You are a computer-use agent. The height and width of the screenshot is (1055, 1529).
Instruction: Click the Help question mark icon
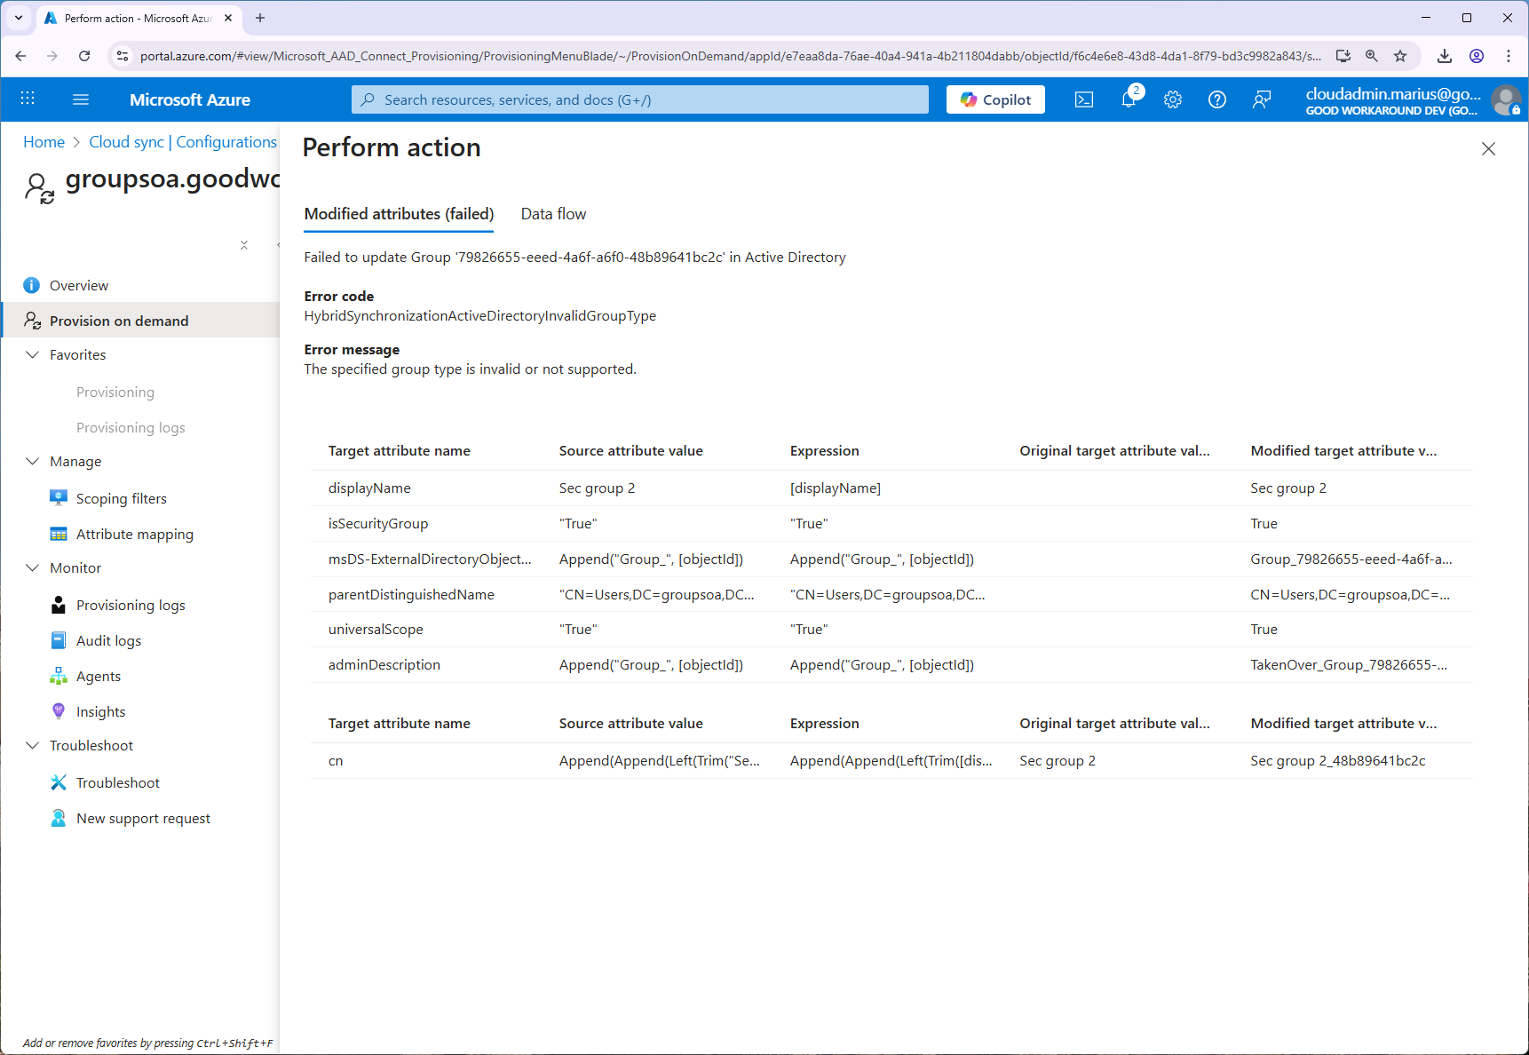1216,99
